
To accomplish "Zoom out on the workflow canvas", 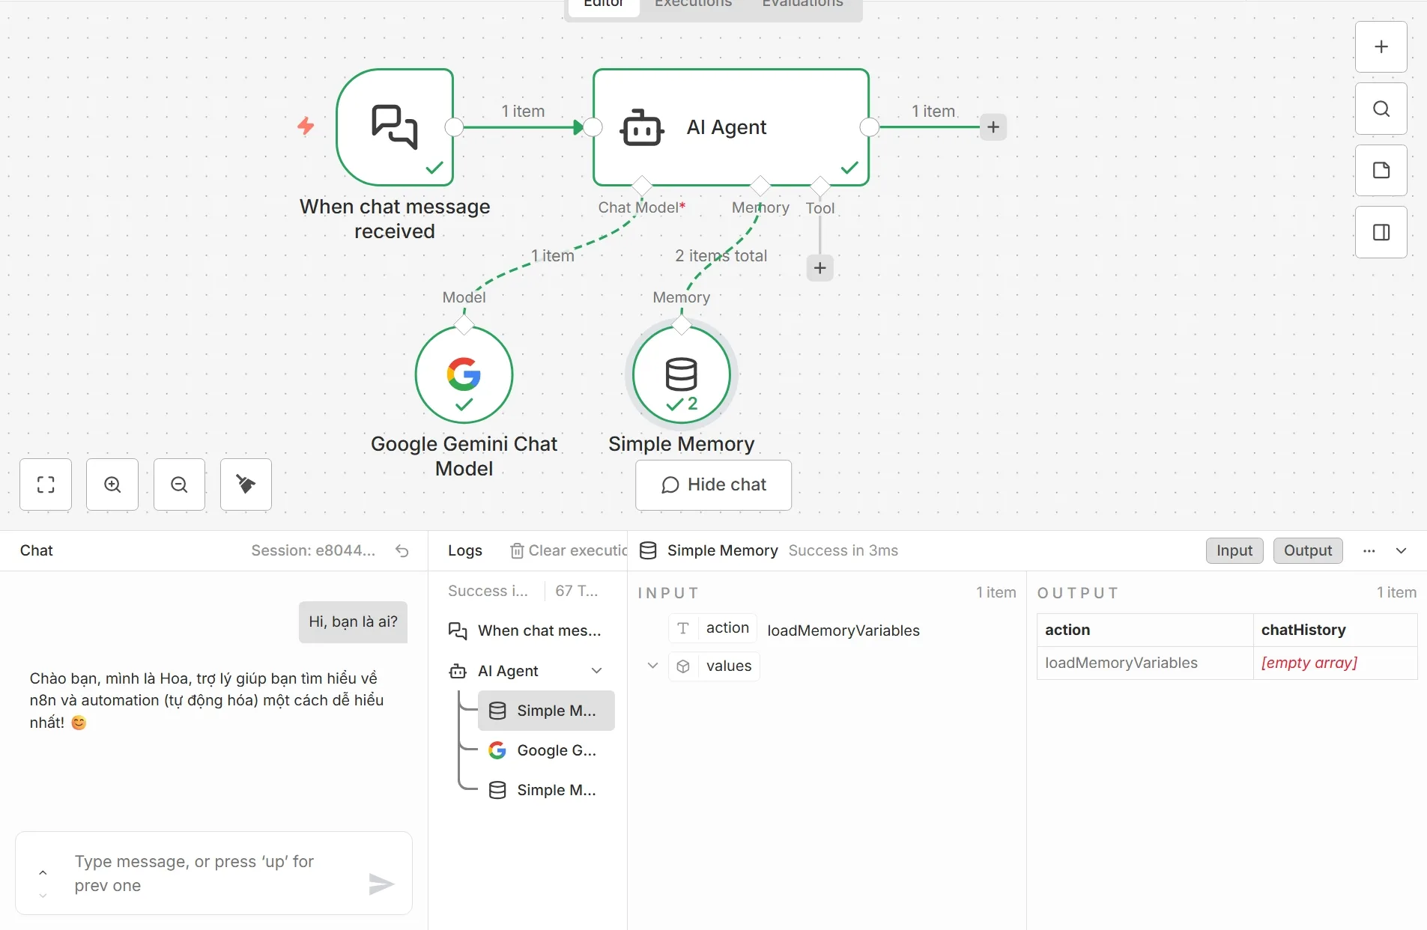I will [x=179, y=484].
